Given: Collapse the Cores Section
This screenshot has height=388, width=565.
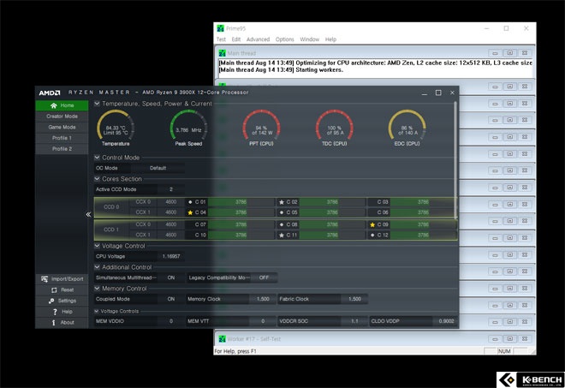Looking at the screenshot, I should click(97, 179).
